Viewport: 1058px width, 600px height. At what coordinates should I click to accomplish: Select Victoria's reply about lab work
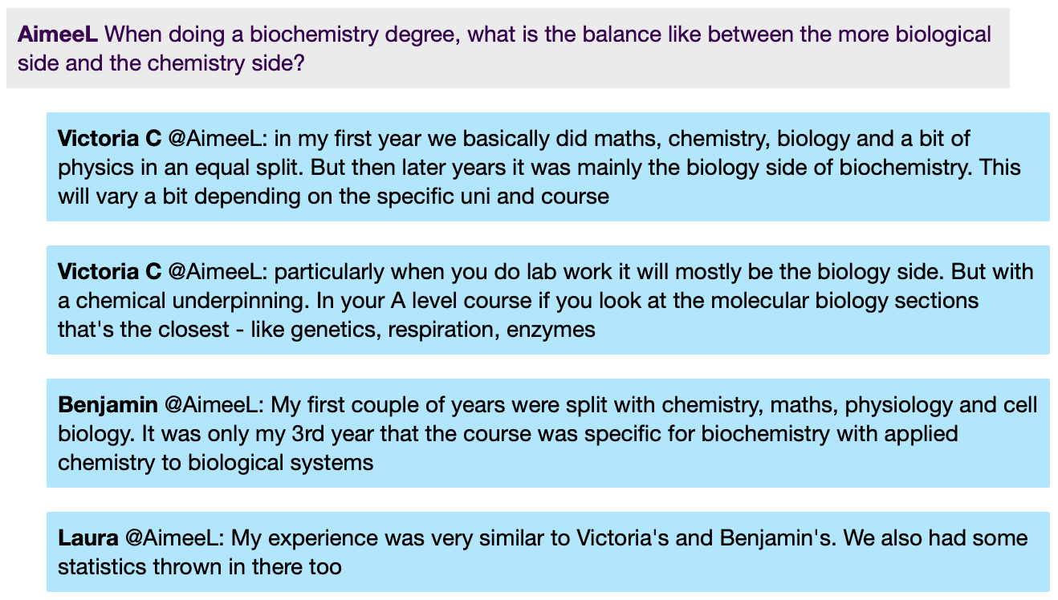(x=548, y=300)
